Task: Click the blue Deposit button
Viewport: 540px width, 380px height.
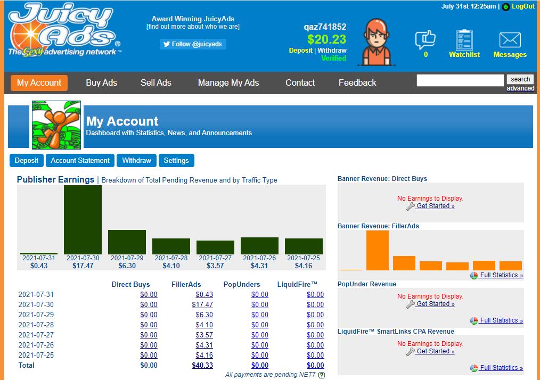Action: point(27,160)
